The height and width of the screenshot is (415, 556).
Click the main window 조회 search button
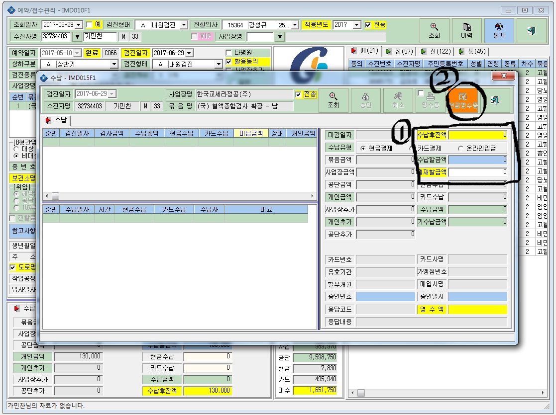(435, 31)
